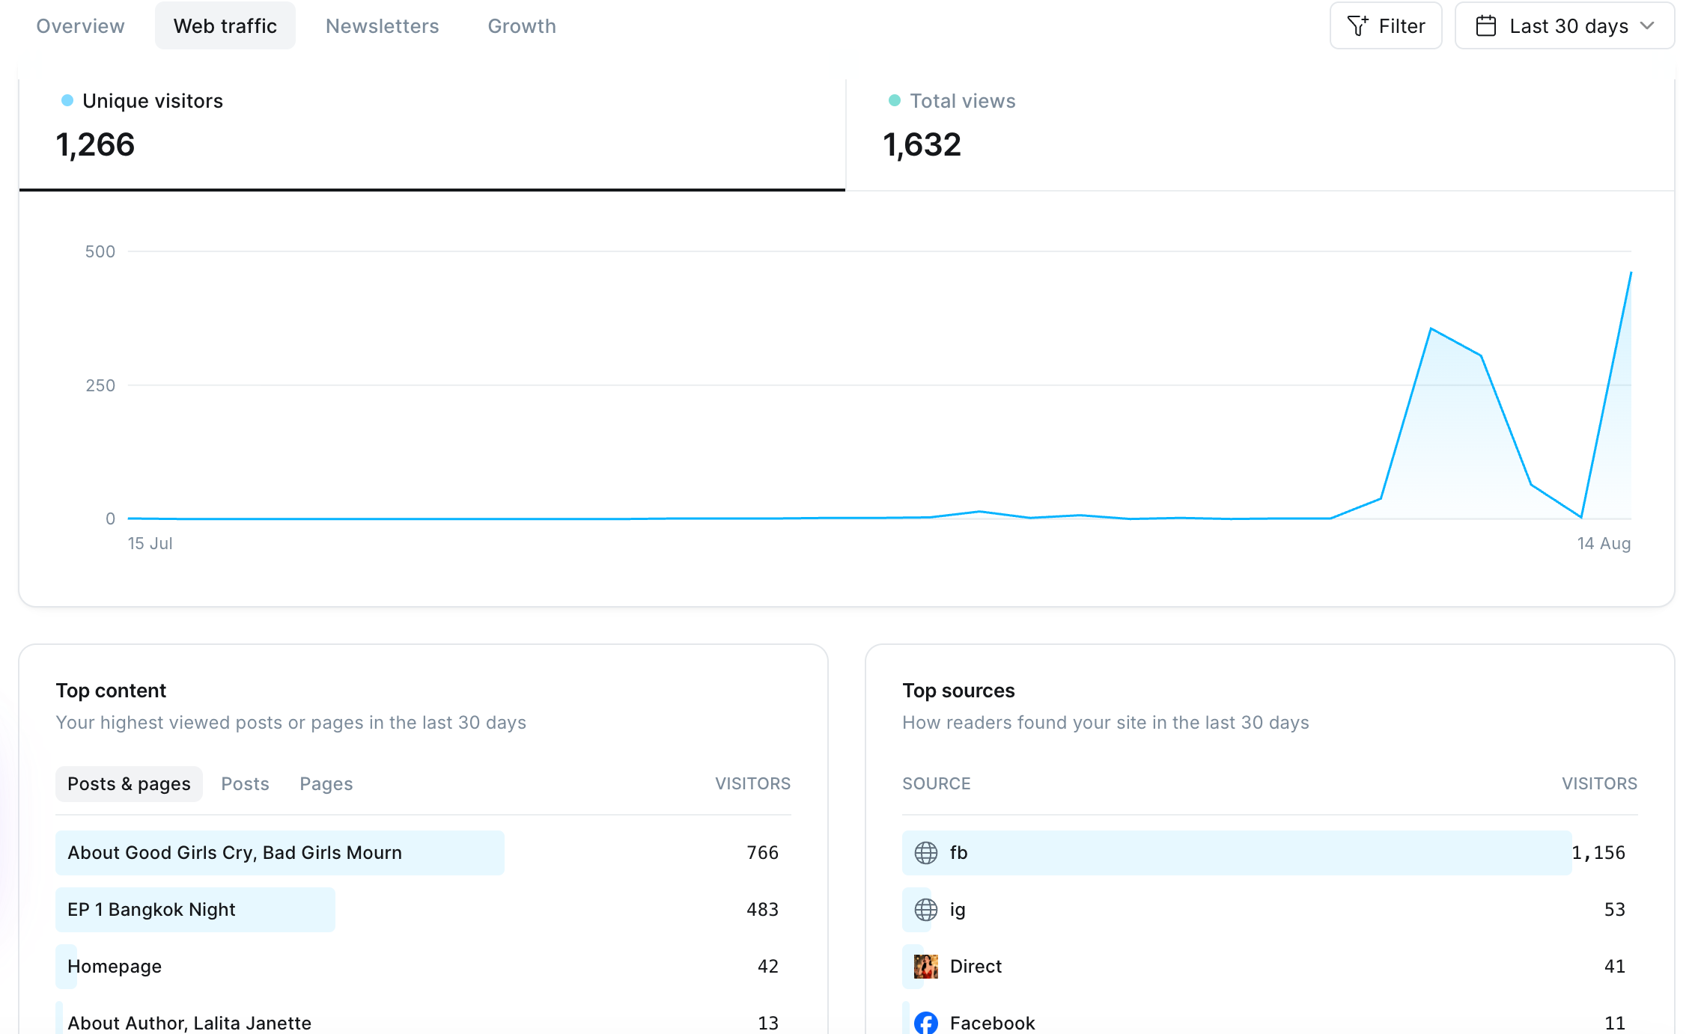Click visitor count 483
This screenshot has width=1701, height=1034.
click(762, 910)
